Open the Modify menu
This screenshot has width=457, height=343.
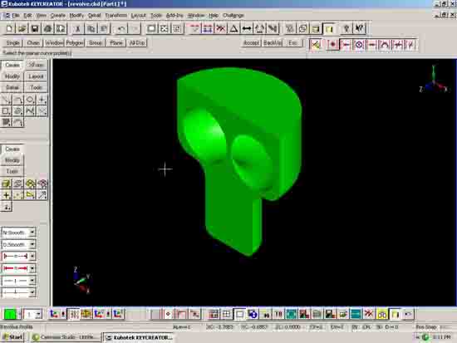point(76,15)
